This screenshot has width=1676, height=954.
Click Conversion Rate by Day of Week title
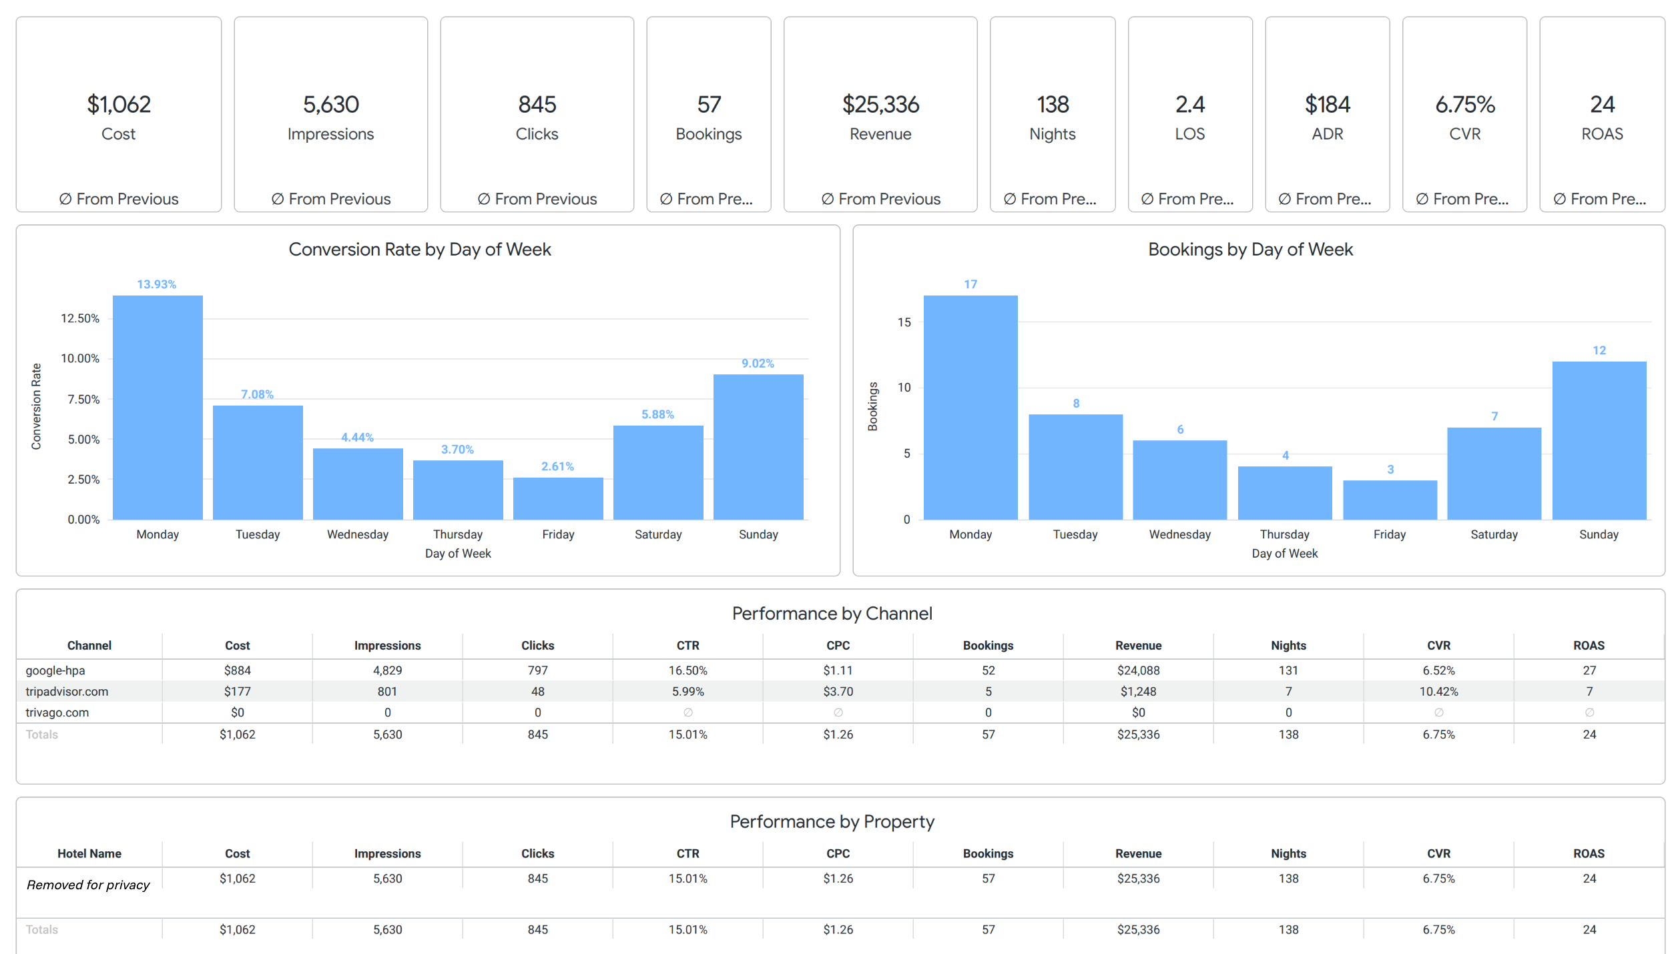point(420,249)
